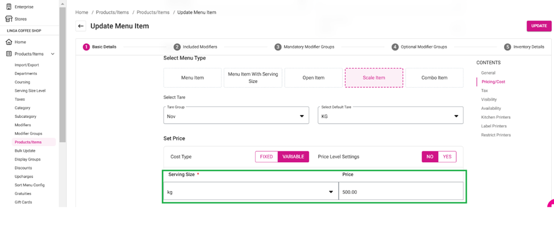Choose the Combo Item menu type
Screen dimensions: 554x239
click(434, 78)
